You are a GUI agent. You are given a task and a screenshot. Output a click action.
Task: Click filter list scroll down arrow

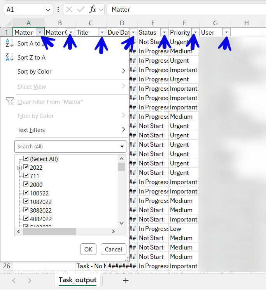(x=122, y=223)
